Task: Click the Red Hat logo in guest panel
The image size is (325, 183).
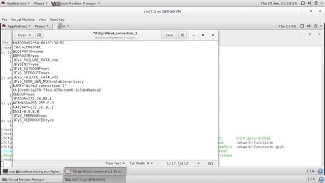Action: 4,26
